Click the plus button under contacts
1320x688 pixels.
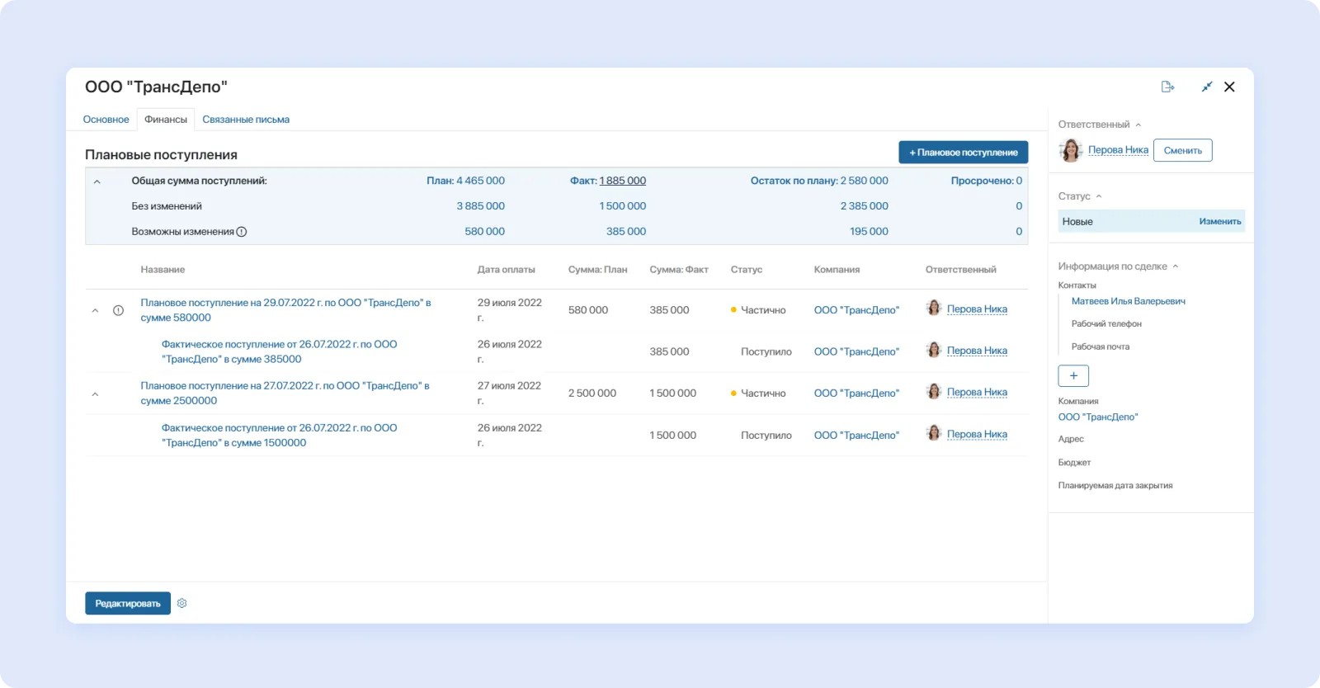point(1073,376)
